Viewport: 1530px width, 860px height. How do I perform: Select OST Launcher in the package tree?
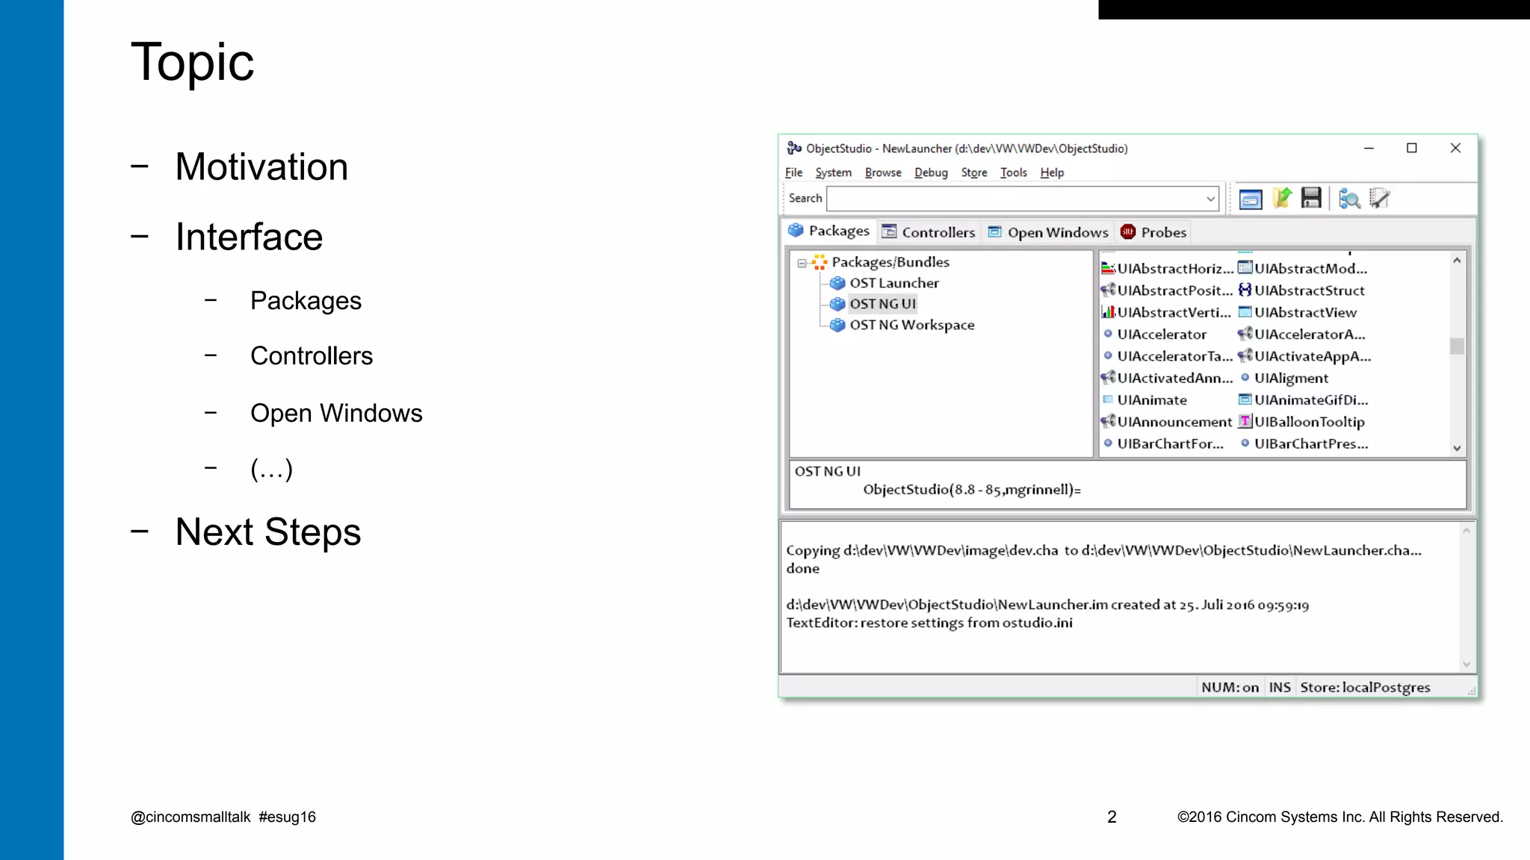click(893, 283)
